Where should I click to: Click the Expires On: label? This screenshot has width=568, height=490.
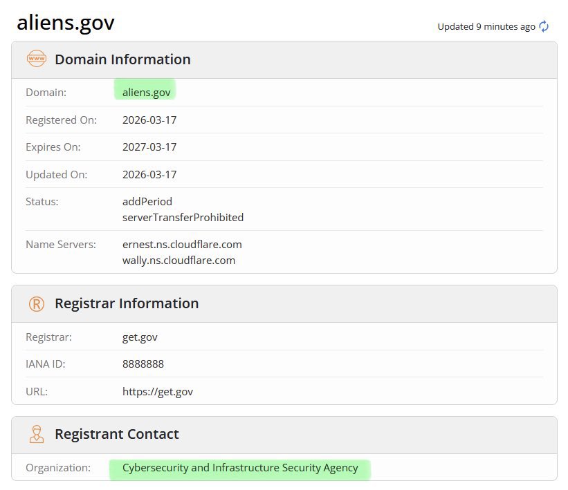pyautogui.click(x=53, y=147)
